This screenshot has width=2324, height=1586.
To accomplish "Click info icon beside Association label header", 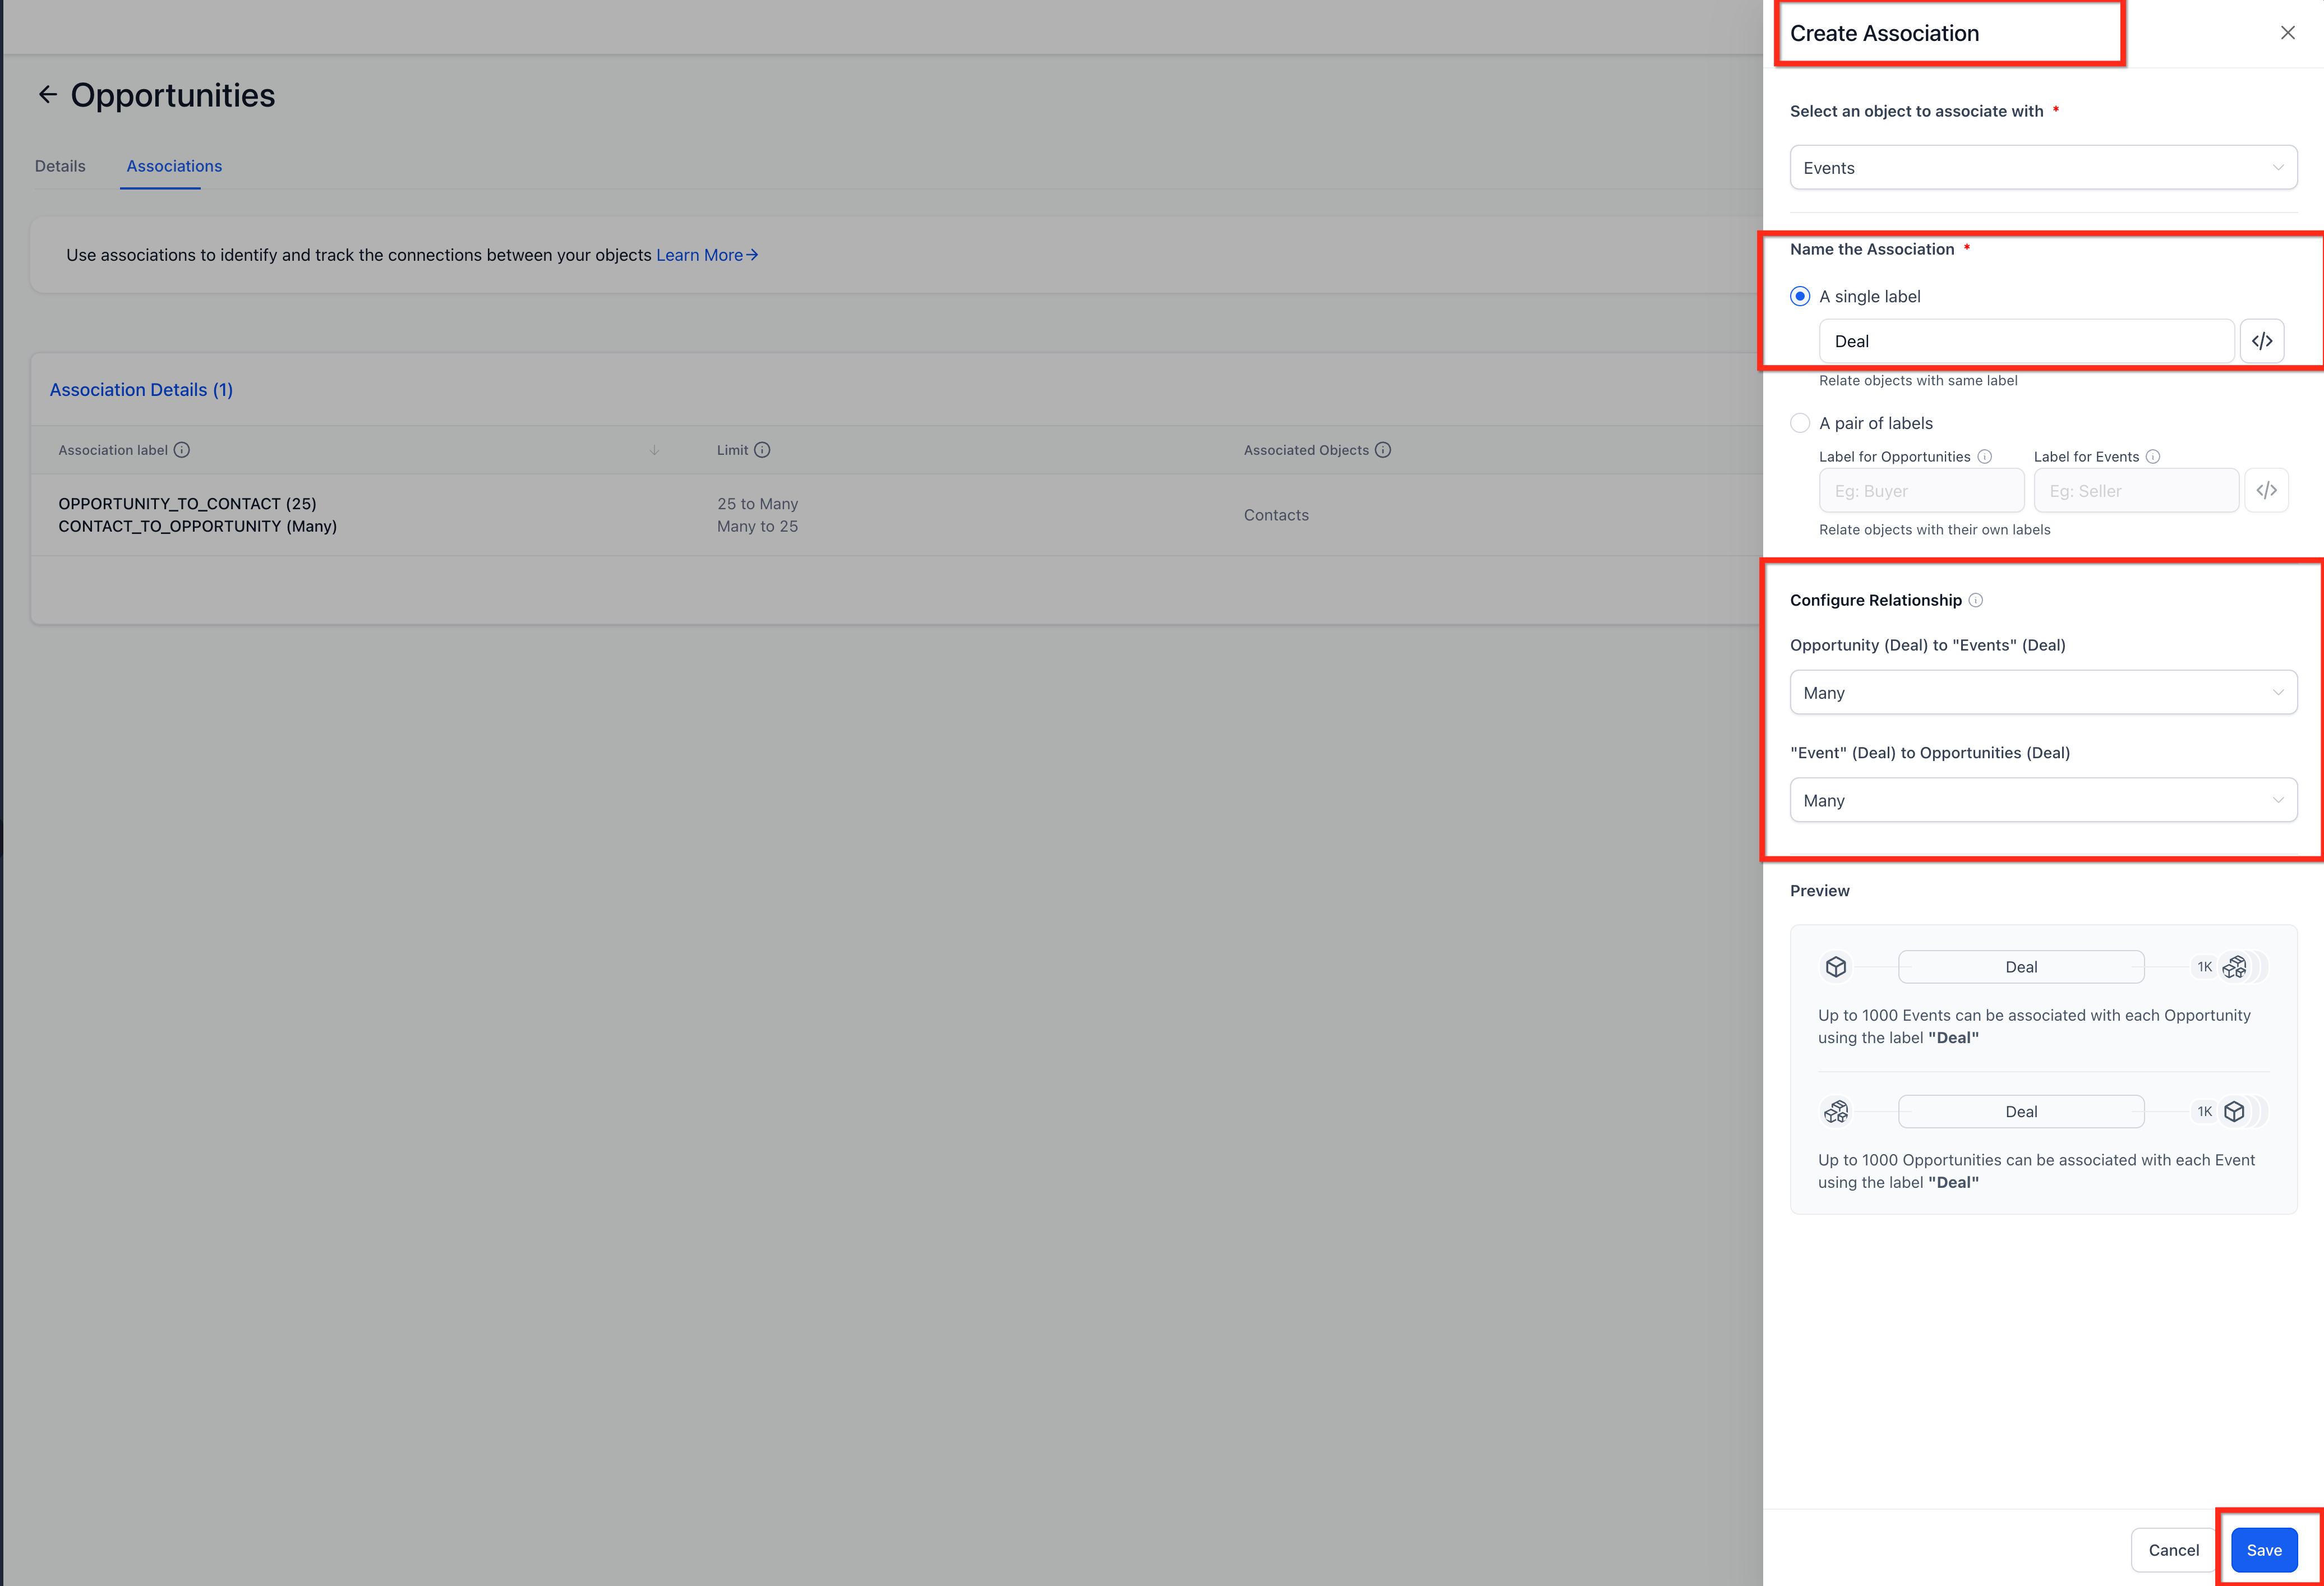I will [x=182, y=450].
